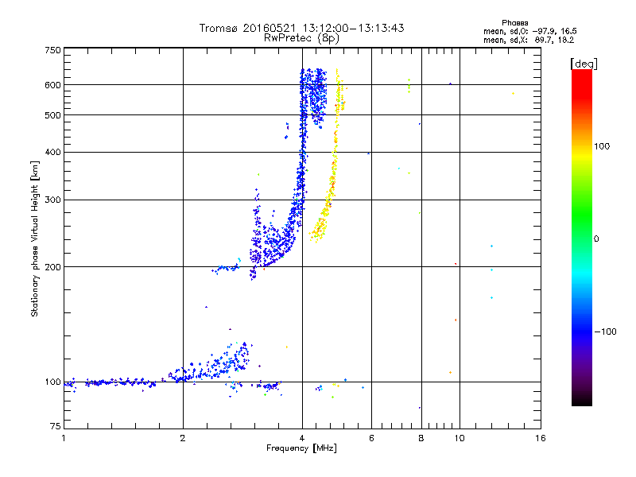Click the 'mean, sd,O: -97.9, 16.5' line
636x477 pixels.
(x=529, y=31)
